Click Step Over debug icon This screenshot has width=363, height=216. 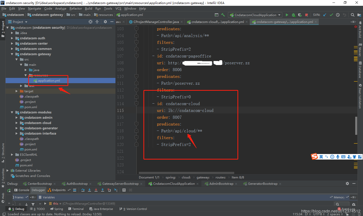pyautogui.click(x=83, y=190)
